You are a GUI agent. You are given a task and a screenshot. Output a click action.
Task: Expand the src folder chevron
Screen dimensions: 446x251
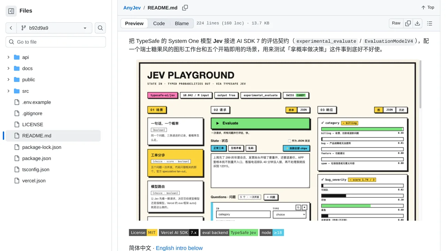point(8,91)
